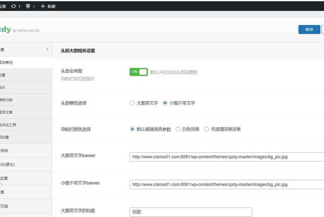Click the 大图带文字banner URL field
Screen dimensions: 324x217
(227, 157)
